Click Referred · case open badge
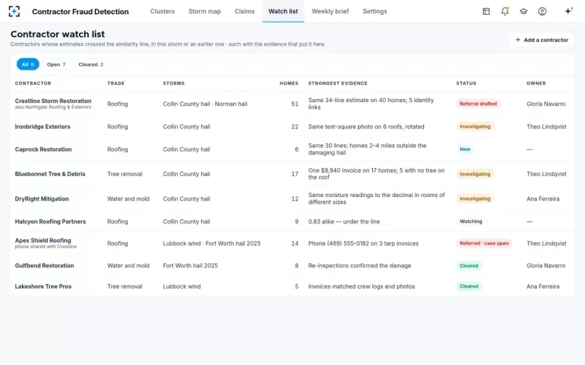This screenshot has height=365, width=585. 484,243
